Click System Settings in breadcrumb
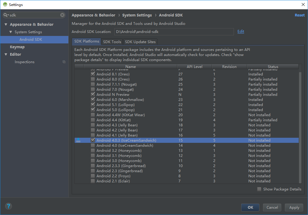308x215 pixels. [x=137, y=15]
